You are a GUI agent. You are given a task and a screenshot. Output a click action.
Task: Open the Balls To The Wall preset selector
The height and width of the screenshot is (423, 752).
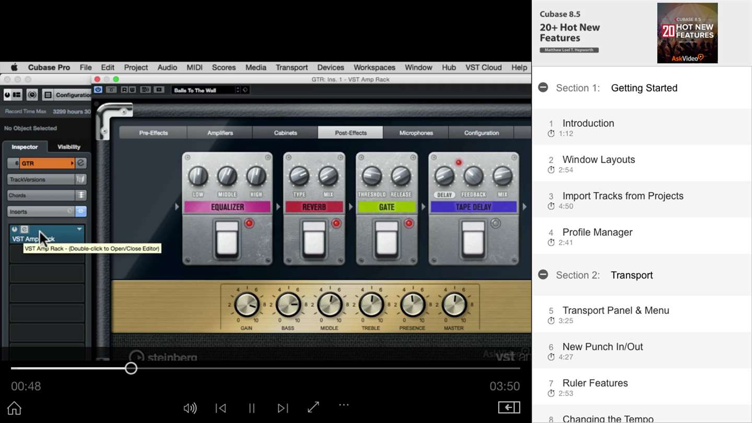click(206, 90)
